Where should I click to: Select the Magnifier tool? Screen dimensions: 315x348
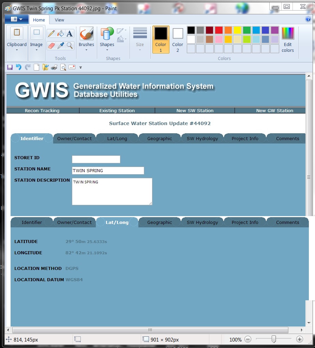[70, 45]
